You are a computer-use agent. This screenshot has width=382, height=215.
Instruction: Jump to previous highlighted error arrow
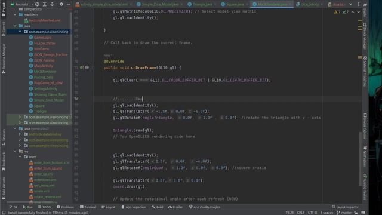(353, 12)
